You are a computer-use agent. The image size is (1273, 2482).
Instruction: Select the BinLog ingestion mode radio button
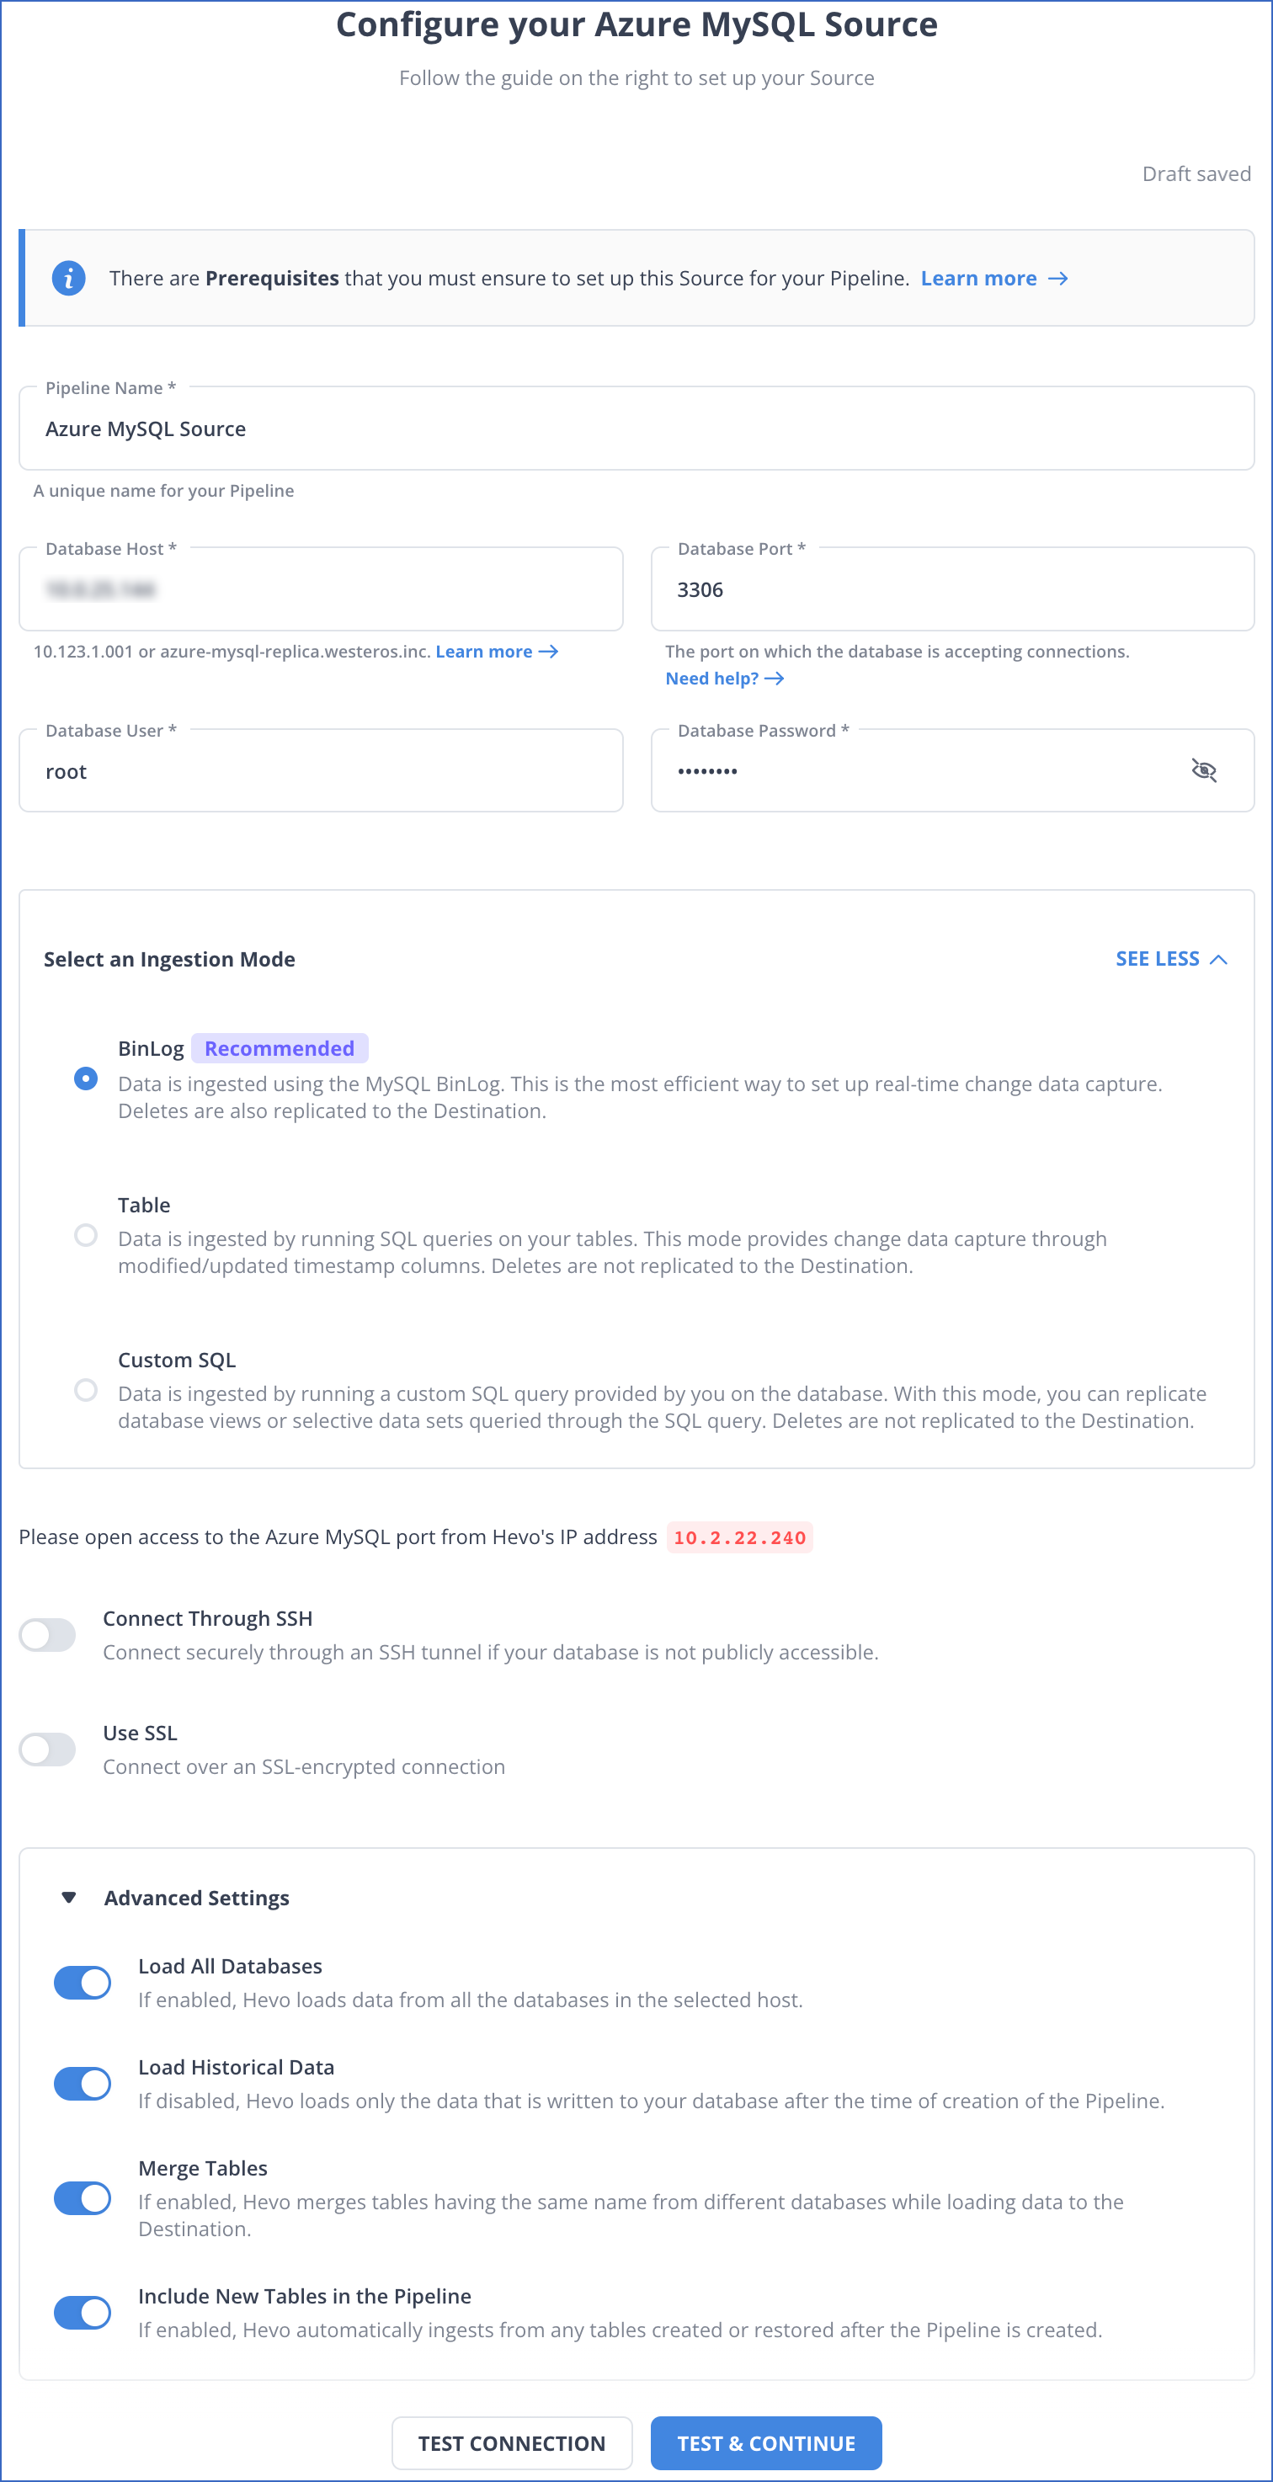click(x=86, y=1079)
